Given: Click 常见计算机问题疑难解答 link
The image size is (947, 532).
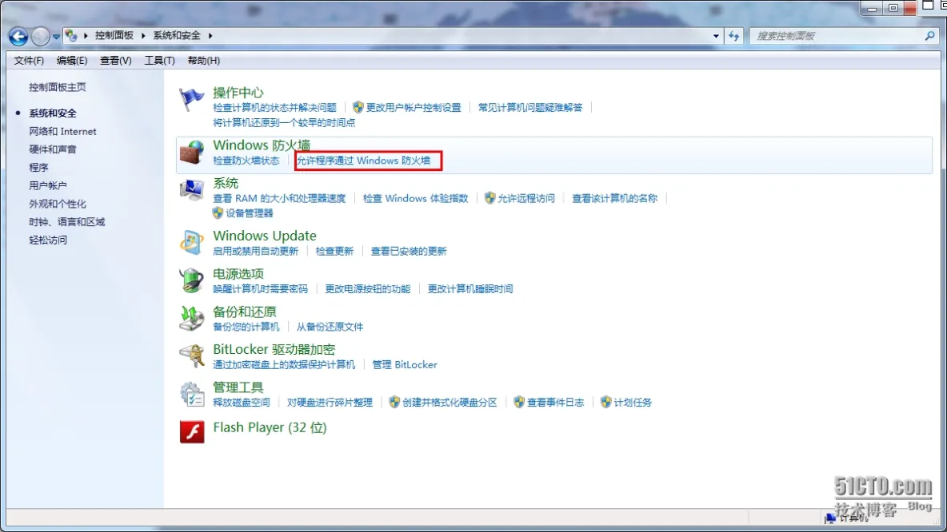Looking at the screenshot, I should [530, 107].
